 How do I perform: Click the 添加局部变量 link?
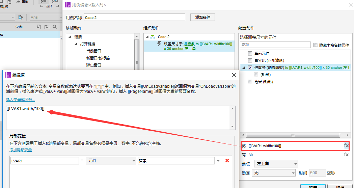coord(21,150)
